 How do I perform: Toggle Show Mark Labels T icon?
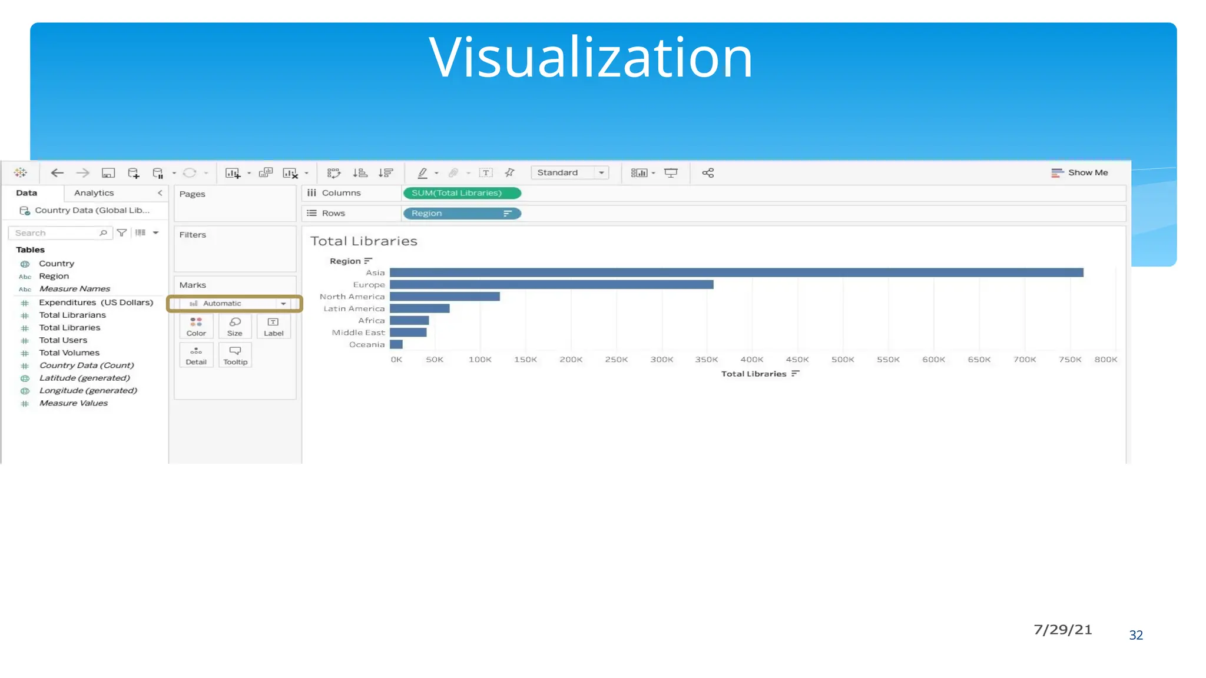click(x=486, y=172)
